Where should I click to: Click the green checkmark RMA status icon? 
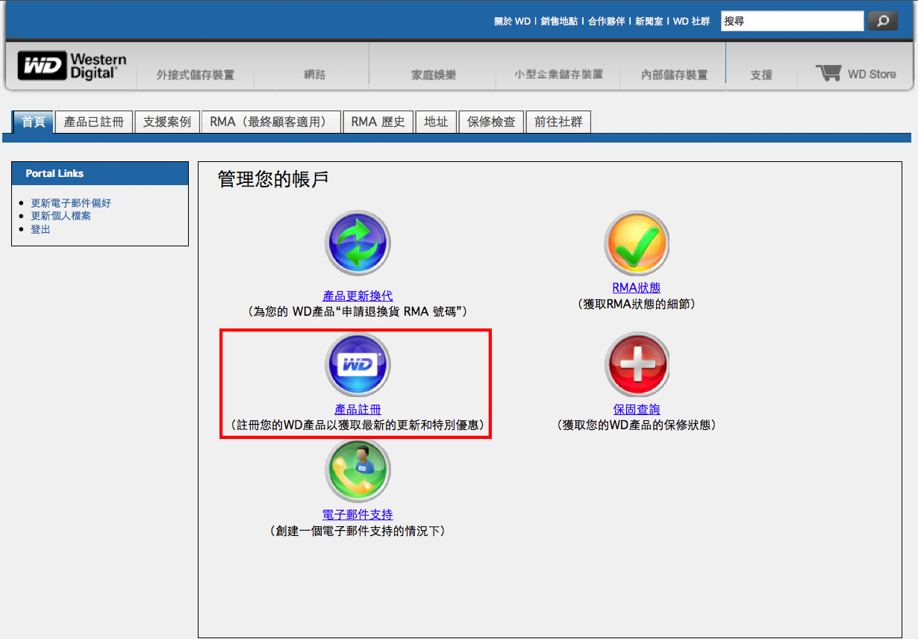[637, 243]
